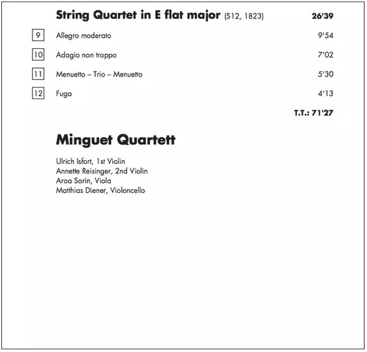The width and height of the screenshot is (367, 352).
Task: Click the 9'54 track duration
Action: pos(324,36)
